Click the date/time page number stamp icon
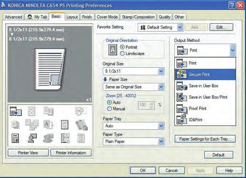This screenshot has width=246, height=178. 65,138
